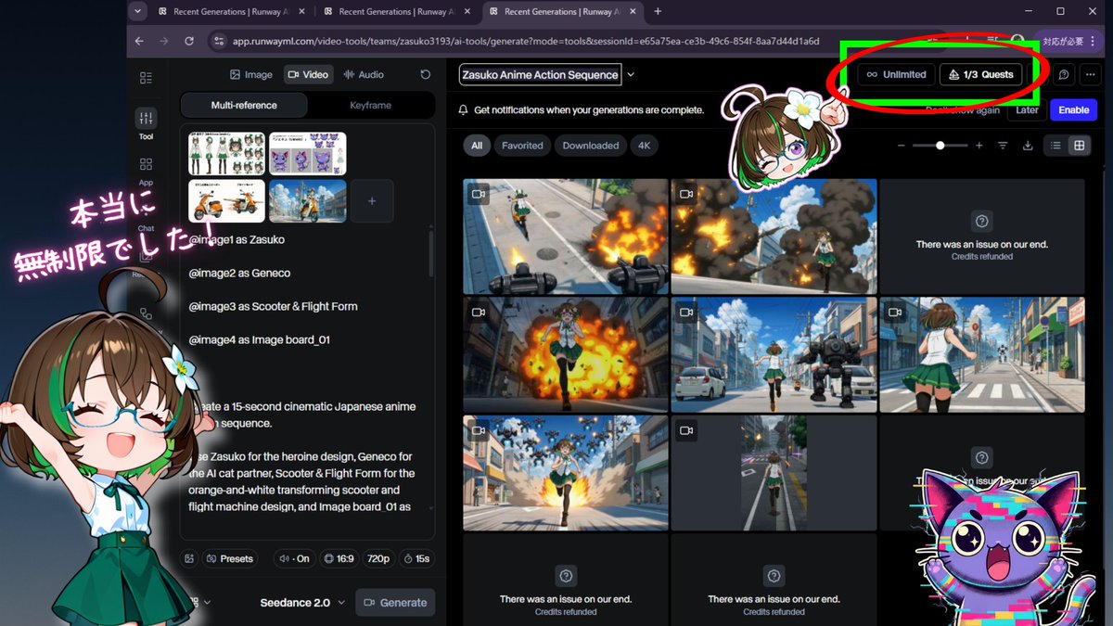
Task: Select the Video mode
Action: 308,74
